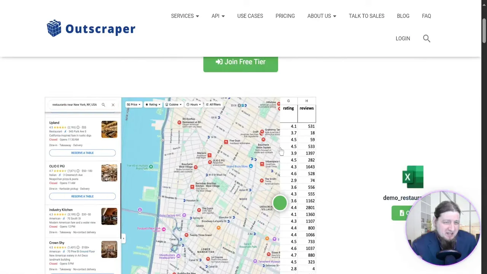The image size is (487, 274).
Task: Expand the API menu
Action: [218, 16]
